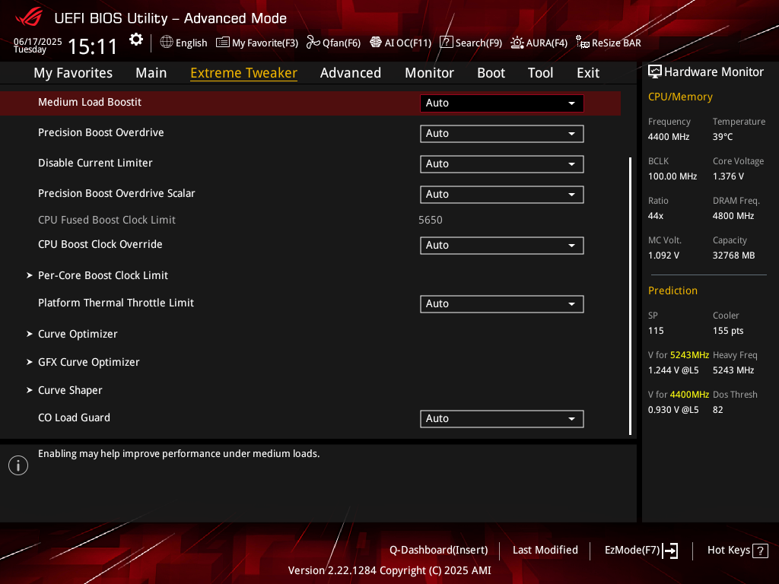
Task: Open the Disable Current Limiter dropdown
Action: (x=502, y=164)
